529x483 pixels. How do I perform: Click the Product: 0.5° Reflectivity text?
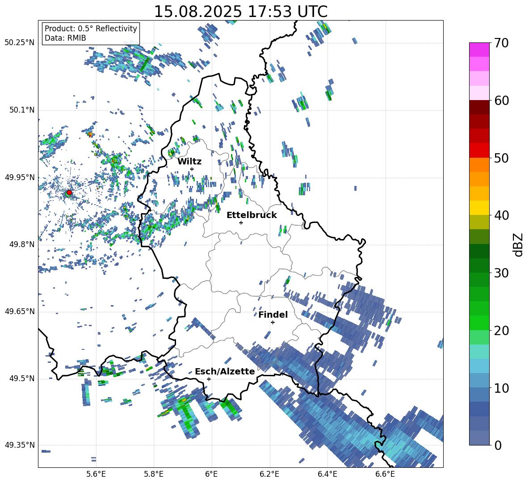[x=91, y=29]
